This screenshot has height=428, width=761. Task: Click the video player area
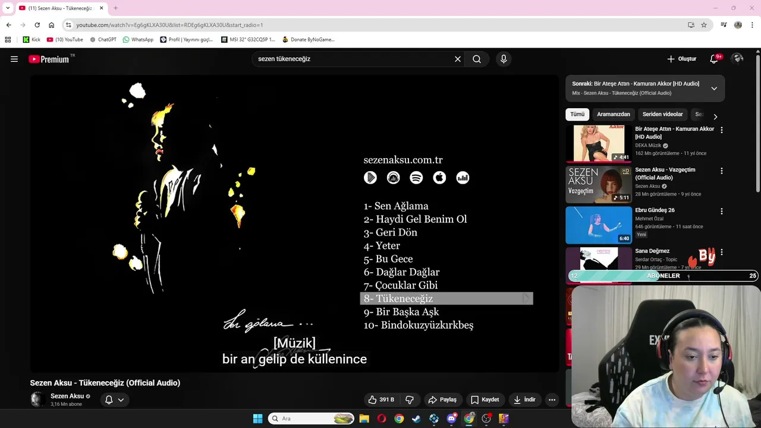coord(294,223)
